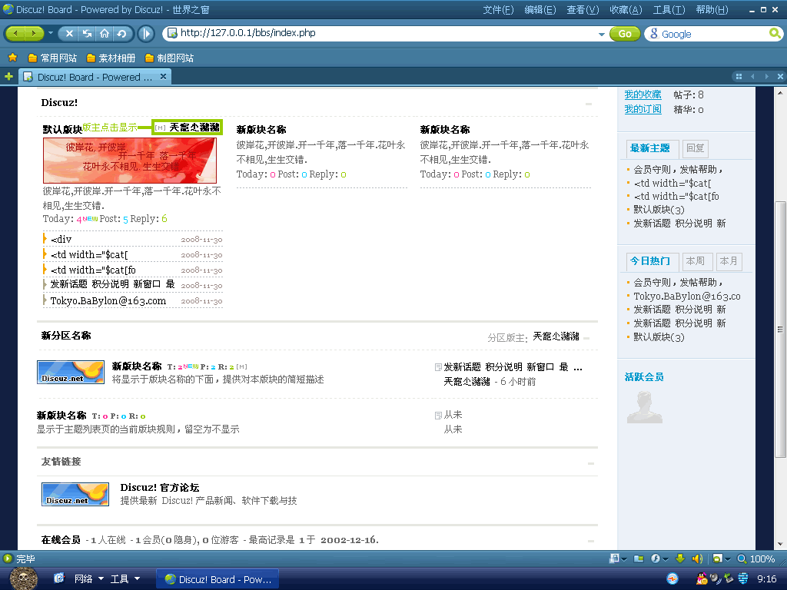Click the green Go button

point(625,34)
